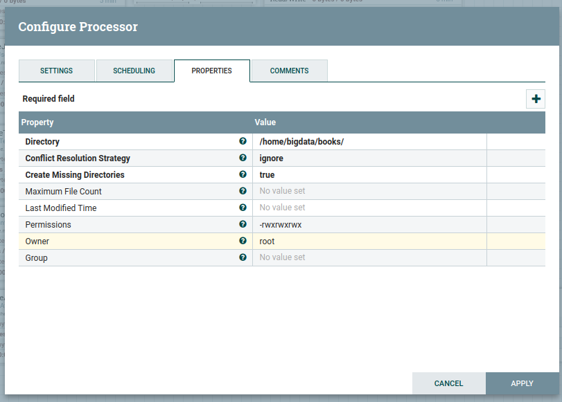Open the Comments tab

coord(289,71)
